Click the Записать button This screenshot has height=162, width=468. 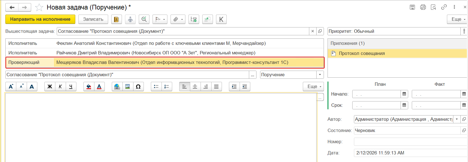click(x=93, y=19)
